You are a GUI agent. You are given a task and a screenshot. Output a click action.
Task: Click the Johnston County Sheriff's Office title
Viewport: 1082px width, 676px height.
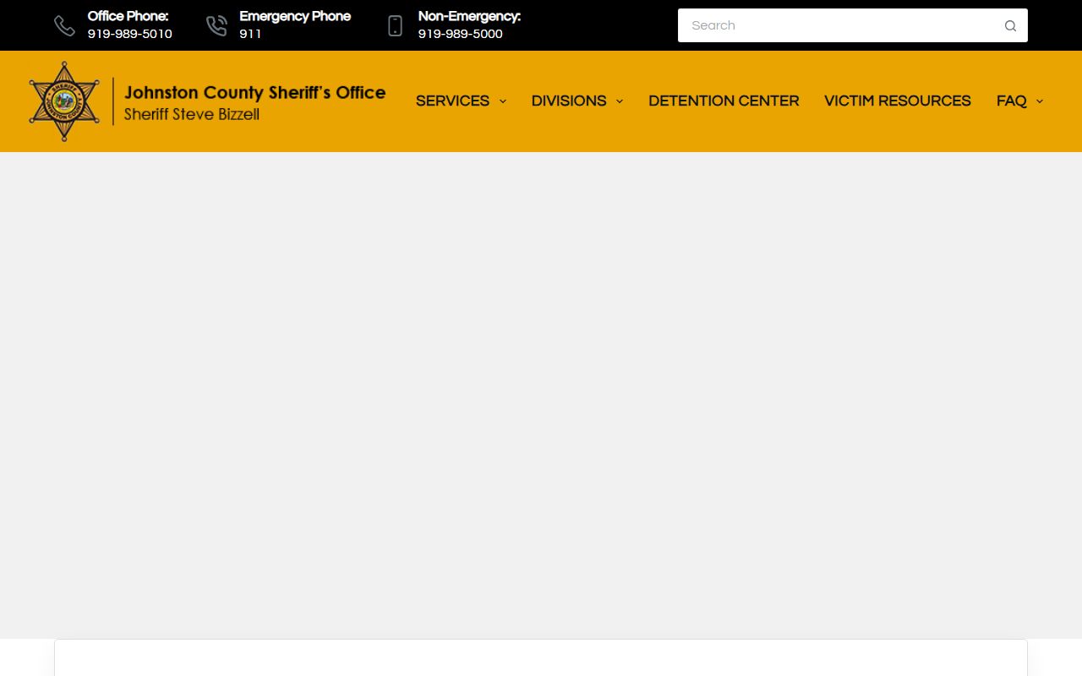click(254, 92)
